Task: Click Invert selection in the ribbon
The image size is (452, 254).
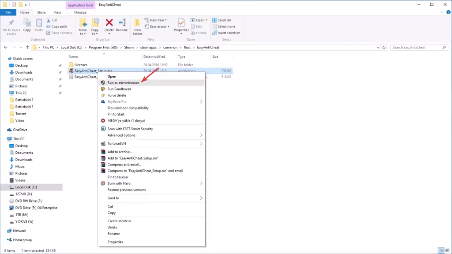Action: point(229,33)
